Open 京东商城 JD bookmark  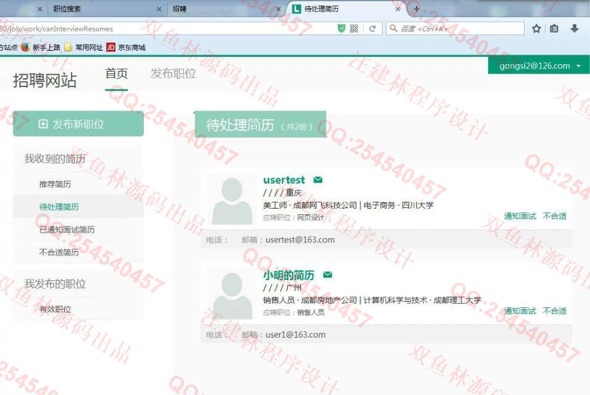[x=126, y=48]
